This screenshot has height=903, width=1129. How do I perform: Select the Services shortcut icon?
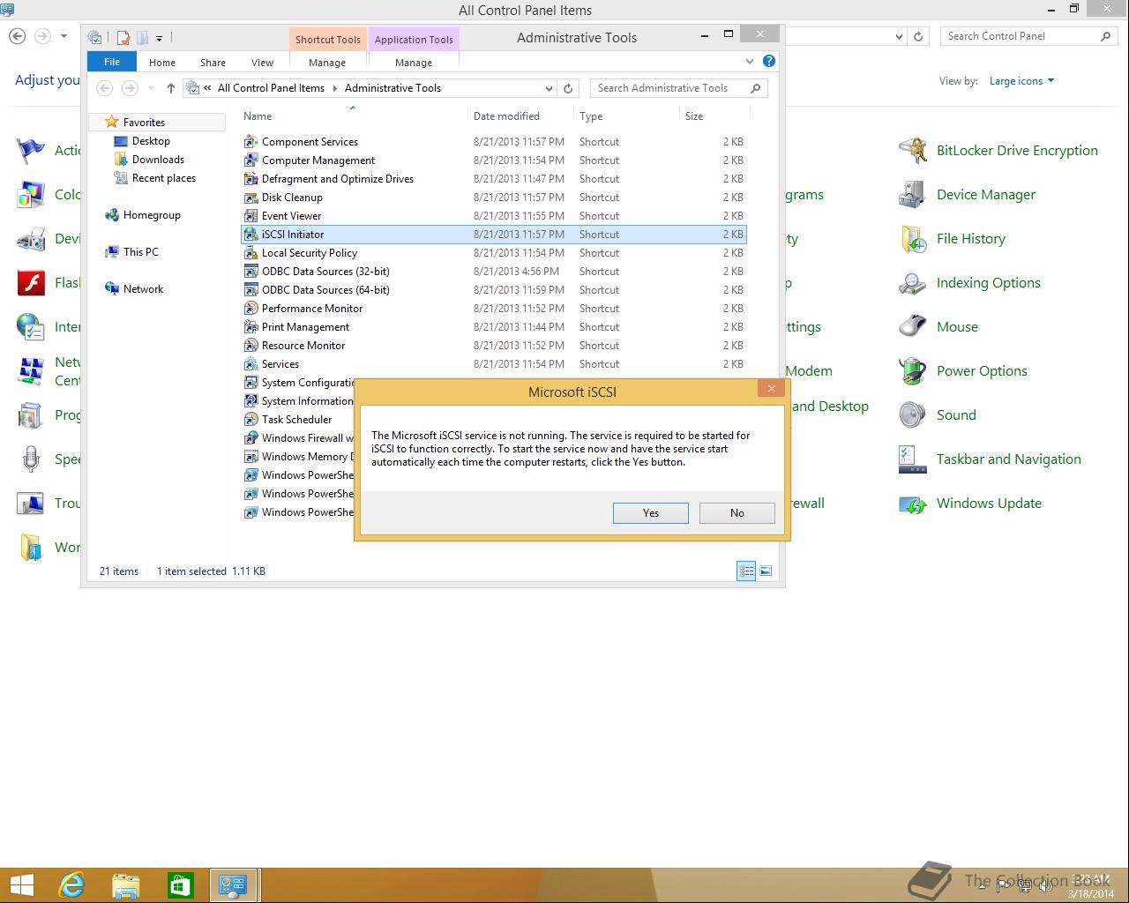(251, 364)
